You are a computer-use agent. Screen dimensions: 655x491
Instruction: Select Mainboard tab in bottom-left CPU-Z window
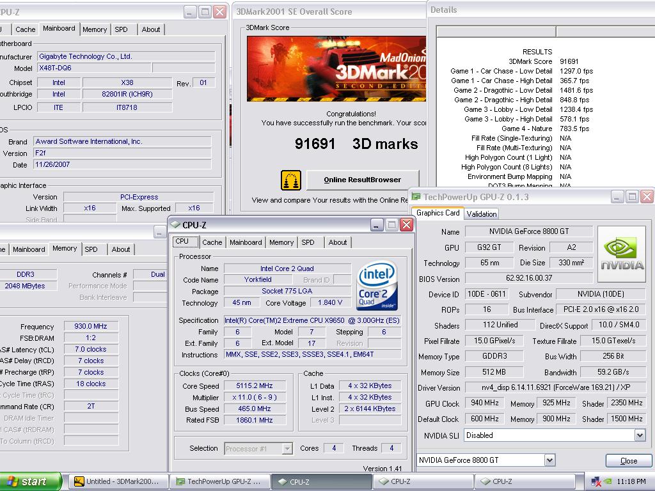pyautogui.click(x=29, y=249)
